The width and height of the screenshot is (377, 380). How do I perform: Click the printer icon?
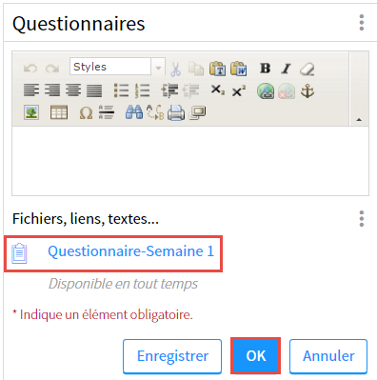176,112
